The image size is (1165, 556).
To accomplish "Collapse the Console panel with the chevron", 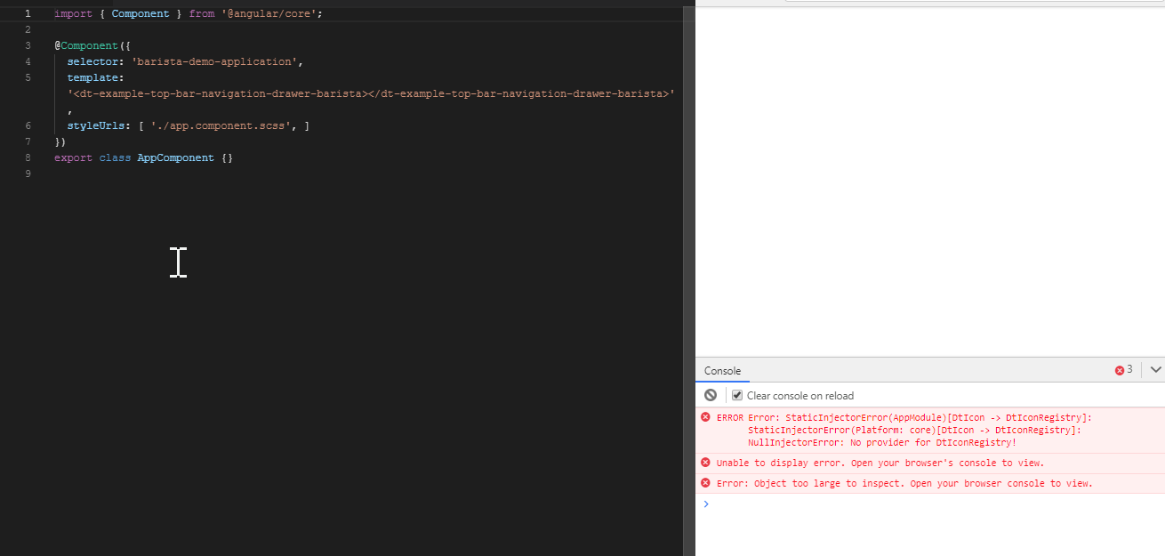I will tap(1153, 369).
